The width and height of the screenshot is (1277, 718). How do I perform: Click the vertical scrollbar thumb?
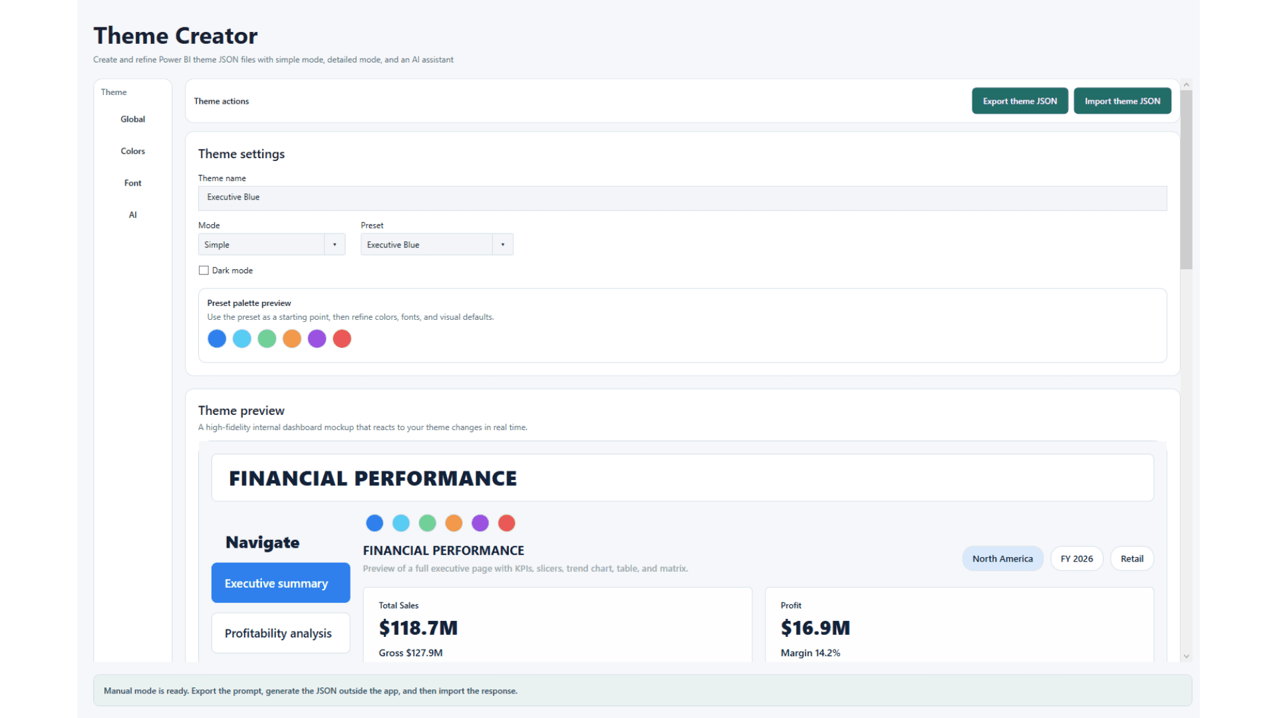click(1186, 179)
